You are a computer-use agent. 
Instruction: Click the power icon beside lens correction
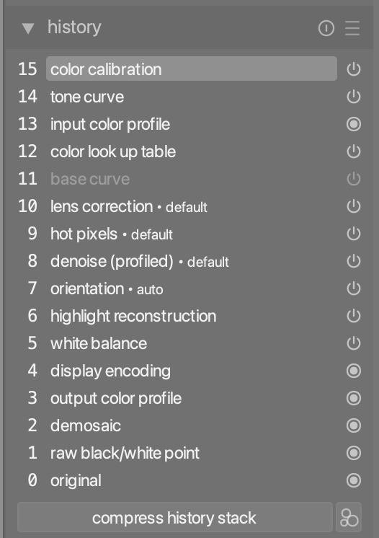(x=353, y=206)
